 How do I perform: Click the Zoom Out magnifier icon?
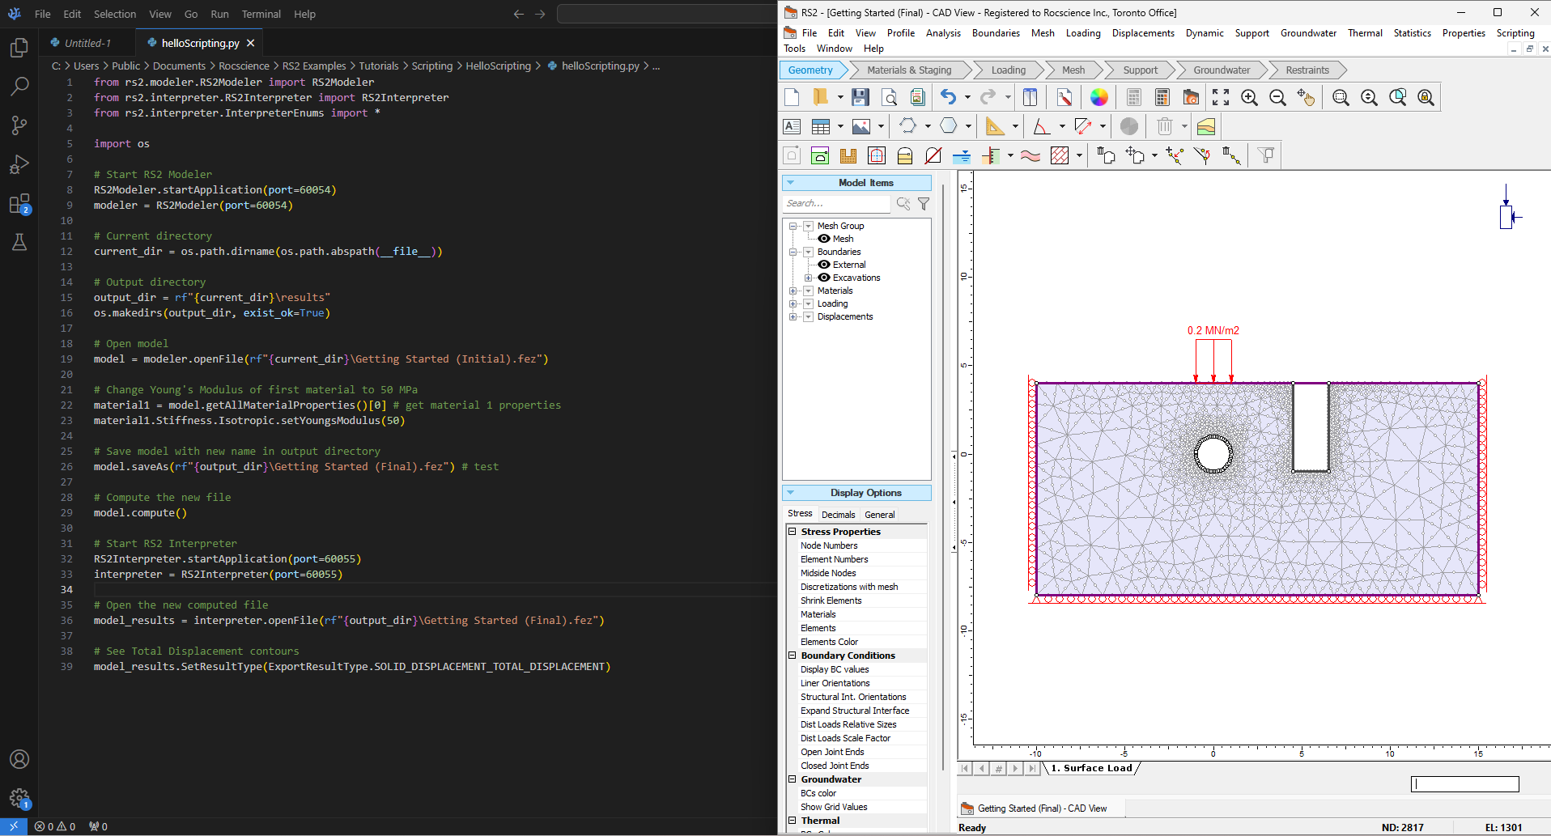(1278, 98)
